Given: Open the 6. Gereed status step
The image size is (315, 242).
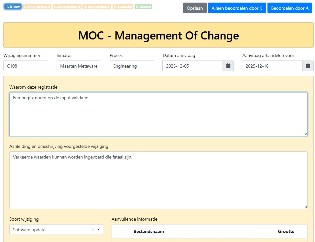Looking at the screenshot, I should (143, 6).
